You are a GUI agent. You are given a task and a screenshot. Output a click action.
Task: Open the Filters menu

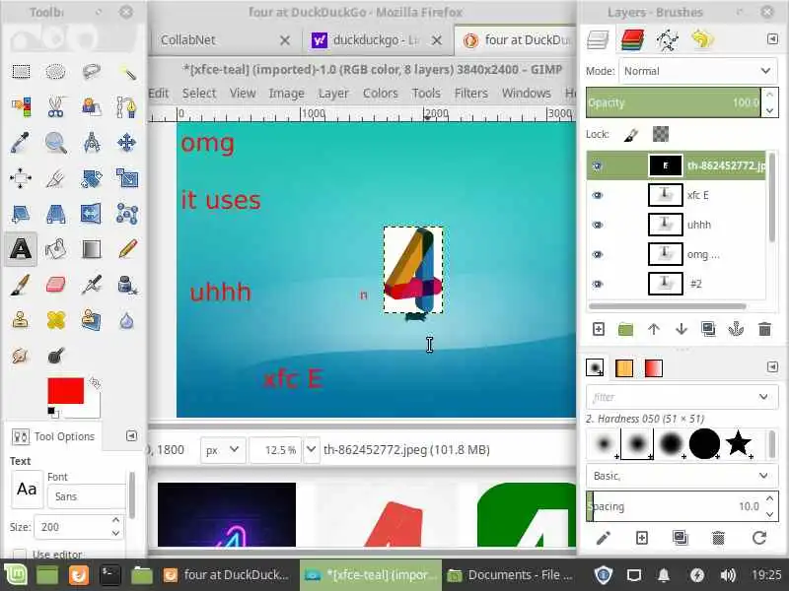tap(471, 94)
